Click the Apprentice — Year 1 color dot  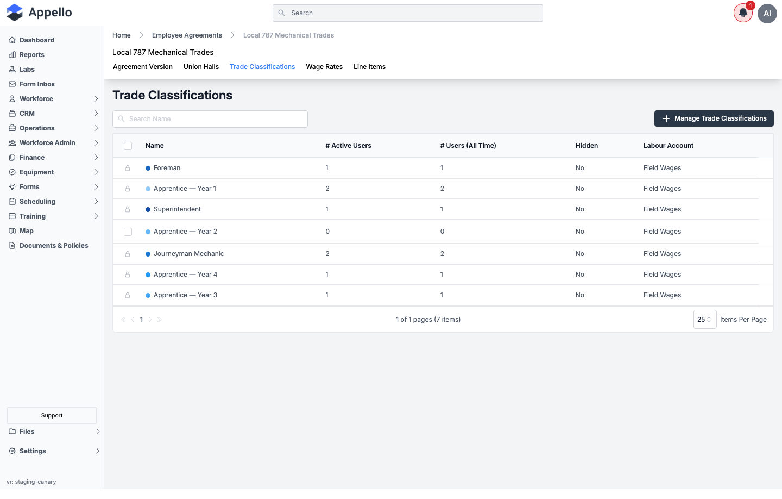tap(148, 189)
